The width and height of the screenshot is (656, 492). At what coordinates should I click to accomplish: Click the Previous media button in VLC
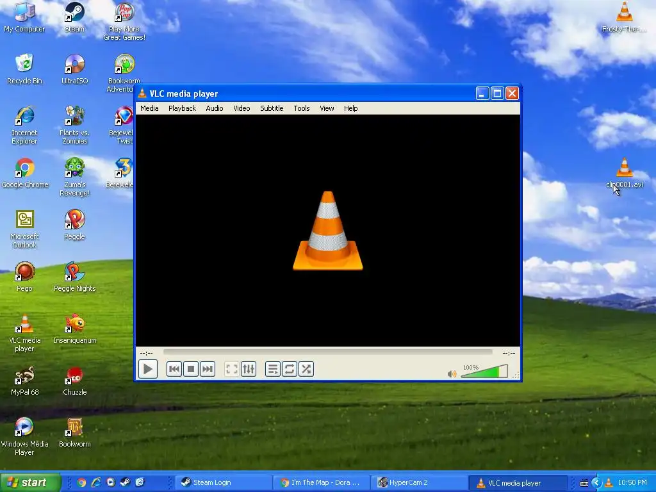[x=174, y=369]
